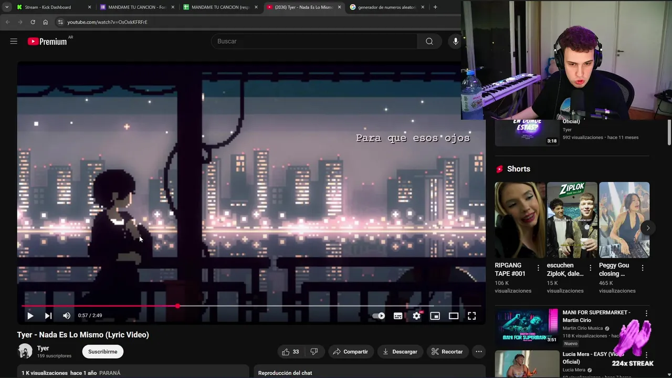Open options for Peggy Gou short

coord(643,268)
